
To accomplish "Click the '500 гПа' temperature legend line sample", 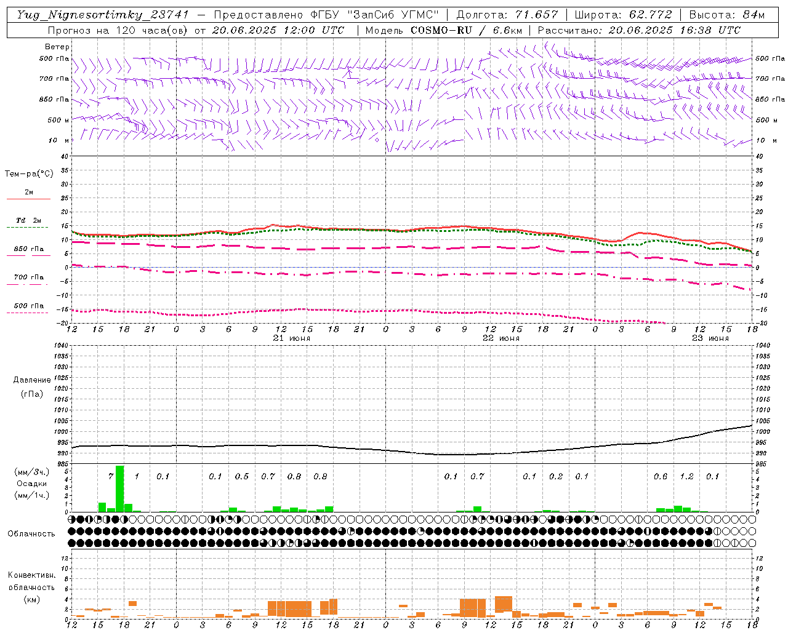I will point(29,313).
